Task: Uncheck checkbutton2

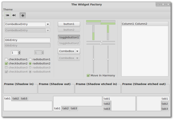Action: [6, 63]
